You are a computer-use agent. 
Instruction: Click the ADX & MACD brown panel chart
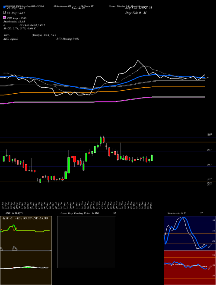[26, 250]
